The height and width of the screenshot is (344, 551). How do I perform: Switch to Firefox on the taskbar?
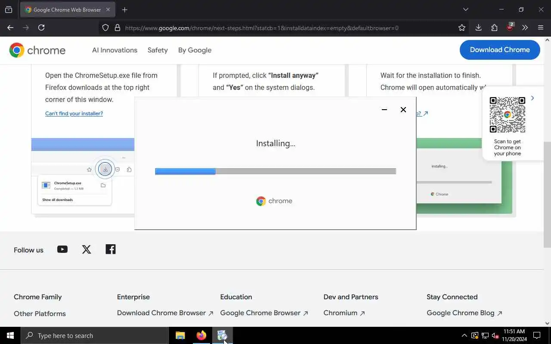(x=201, y=335)
